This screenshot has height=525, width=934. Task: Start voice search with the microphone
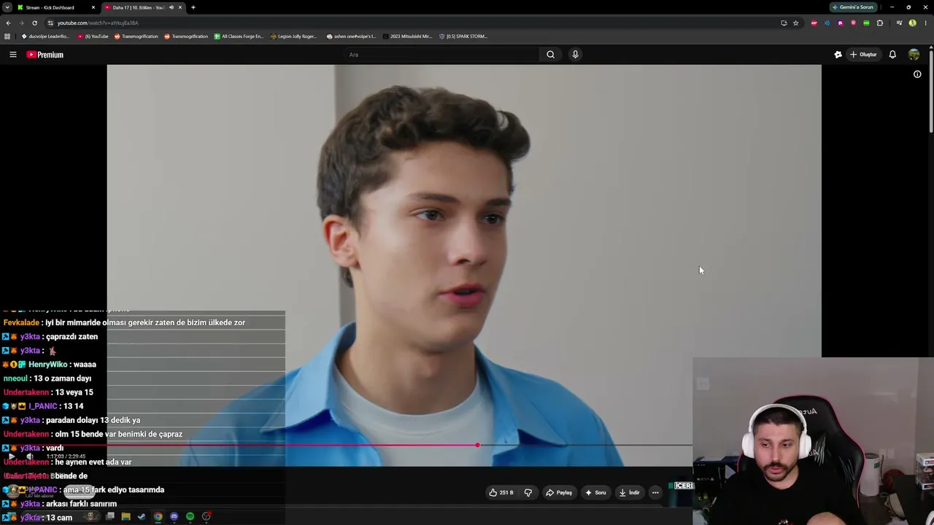click(575, 55)
